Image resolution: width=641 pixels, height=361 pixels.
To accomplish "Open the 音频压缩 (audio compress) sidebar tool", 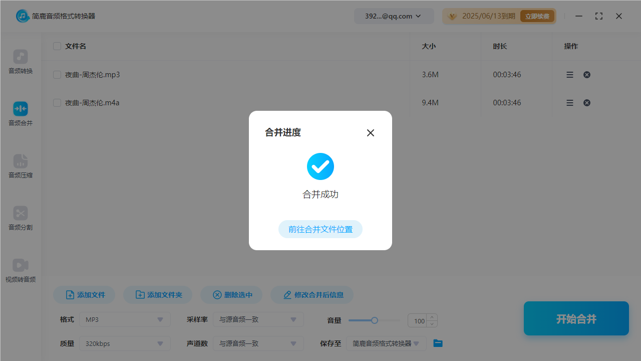I will pos(20,166).
